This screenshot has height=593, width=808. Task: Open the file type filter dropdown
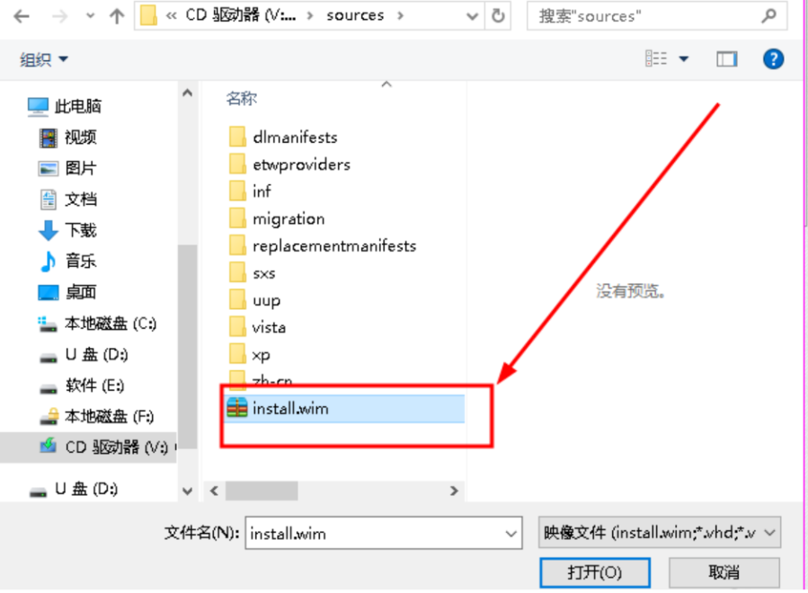[659, 533]
